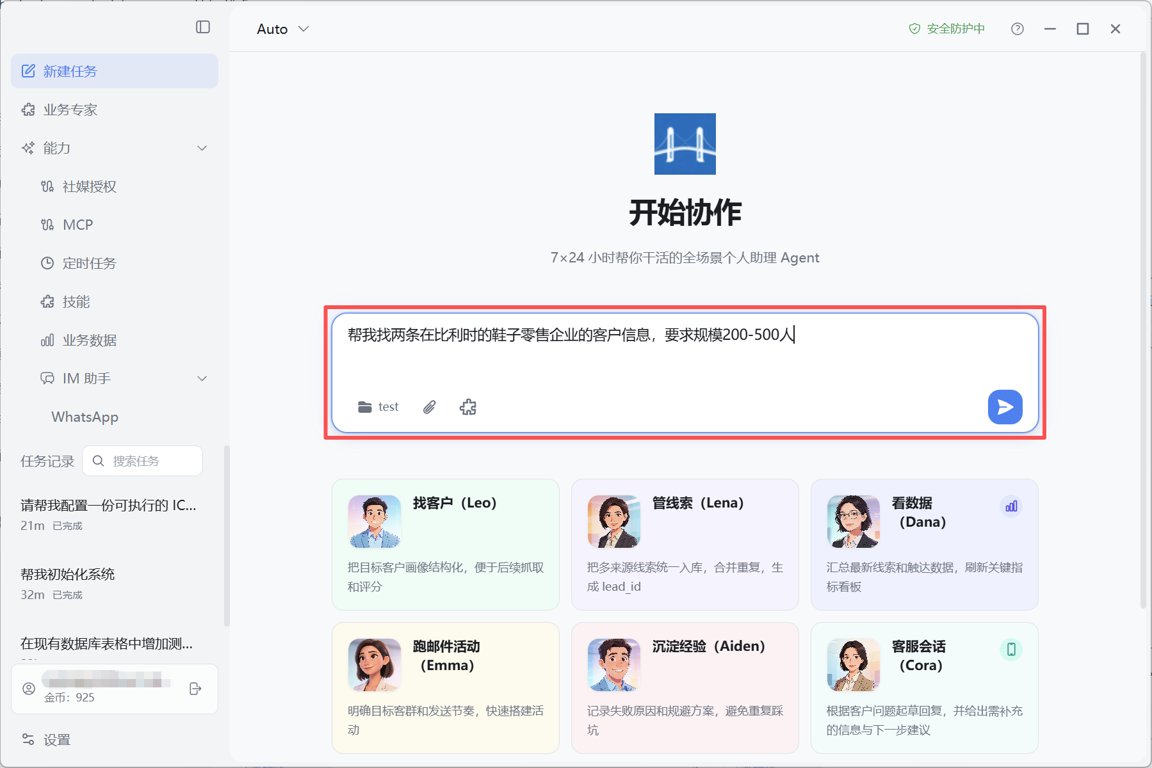Click the 搜索任务 search field
The width and height of the screenshot is (1152, 768).
click(143, 461)
